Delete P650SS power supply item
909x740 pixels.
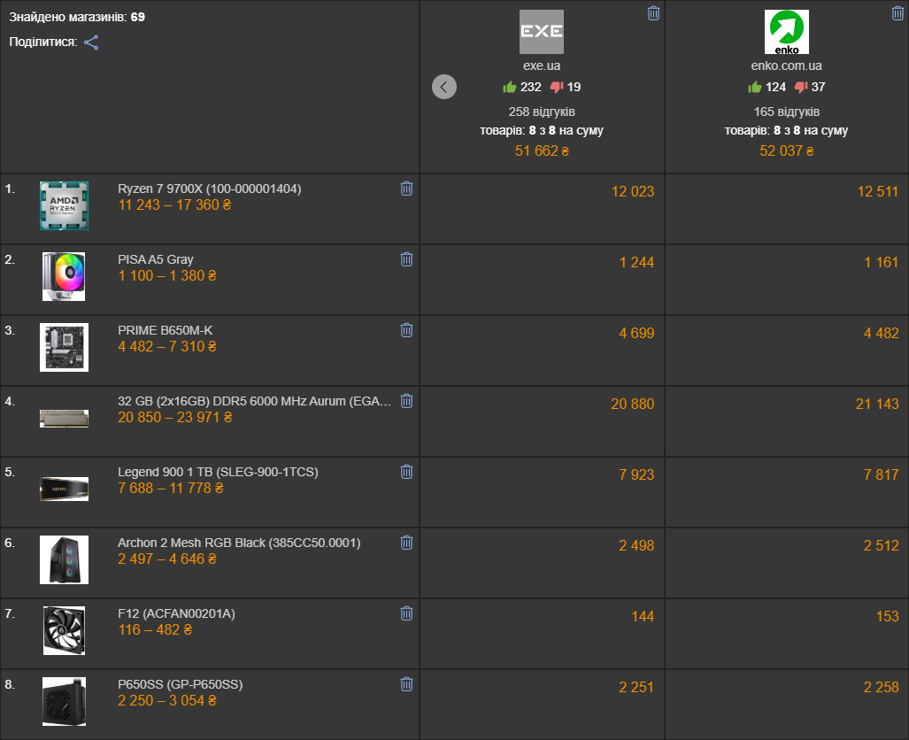click(x=406, y=683)
